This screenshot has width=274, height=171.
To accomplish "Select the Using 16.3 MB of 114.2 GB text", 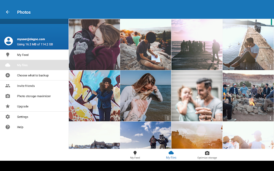I will pyautogui.click(x=35, y=44).
